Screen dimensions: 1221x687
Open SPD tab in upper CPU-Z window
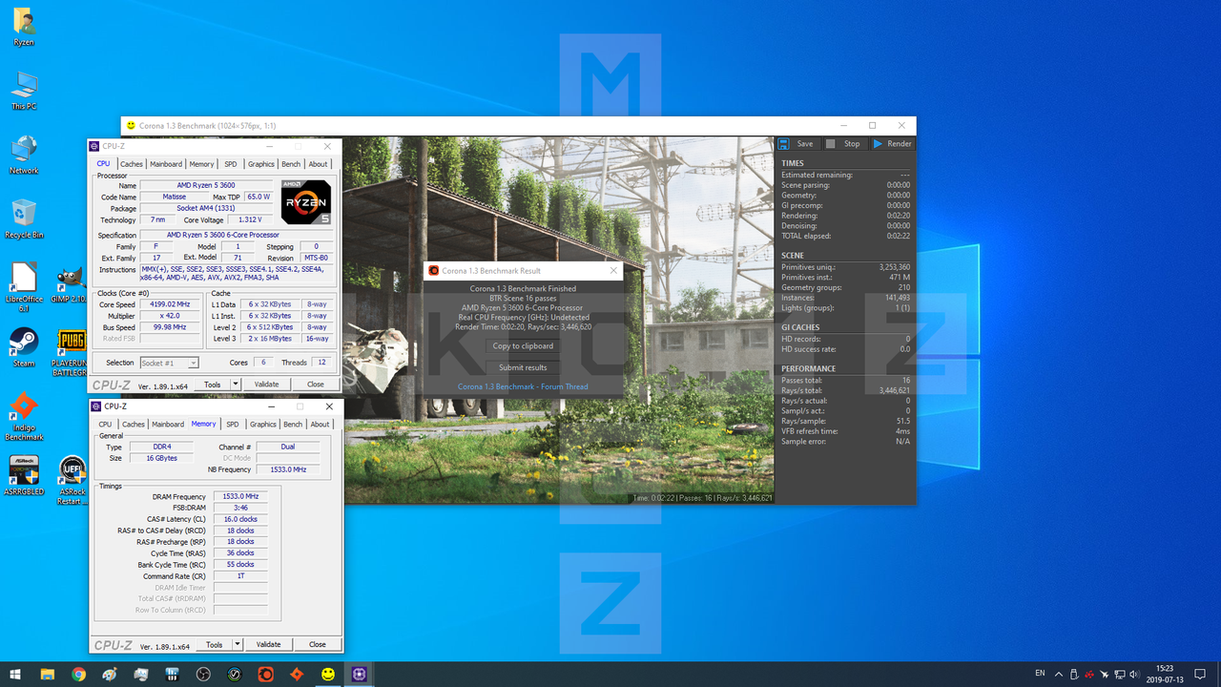[230, 164]
